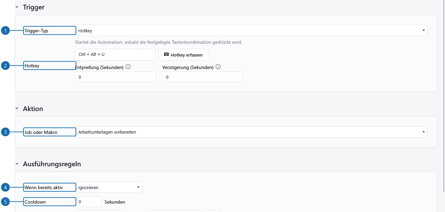445x212 pixels.
Task: Collapse the Trigger section chevron
Action: pyautogui.click(x=17, y=7)
